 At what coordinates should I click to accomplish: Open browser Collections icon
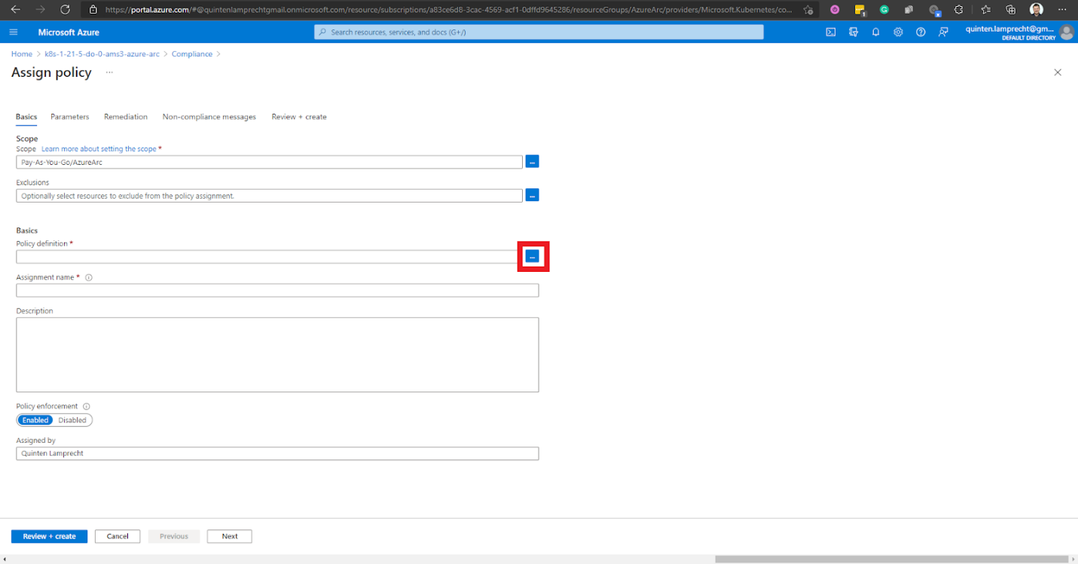point(1010,10)
